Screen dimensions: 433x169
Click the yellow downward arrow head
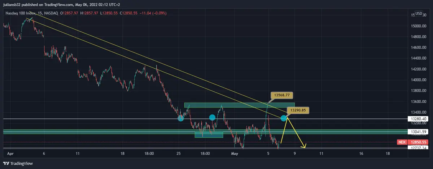[305, 146]
